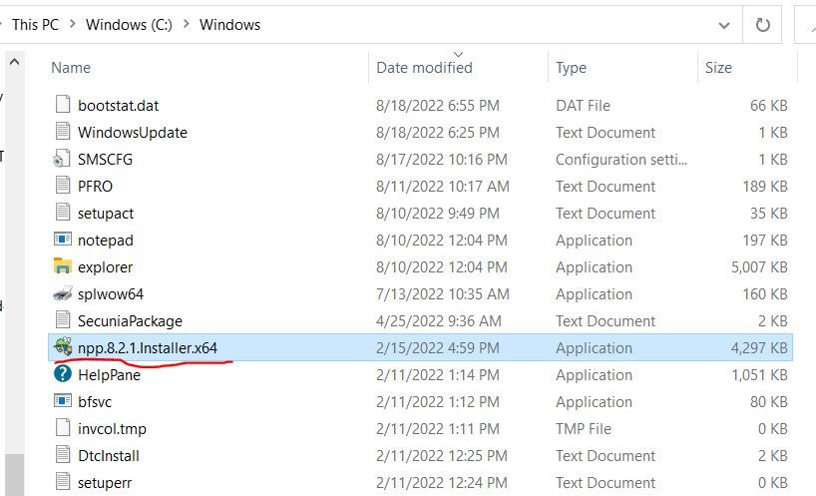Click the DAT File type cell
Screen dimensions: 816x496
point(583,105)
